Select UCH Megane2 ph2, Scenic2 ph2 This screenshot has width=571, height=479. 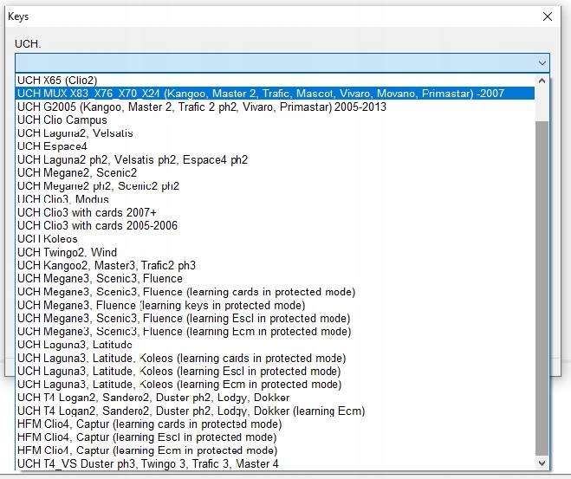click(276, 186)
